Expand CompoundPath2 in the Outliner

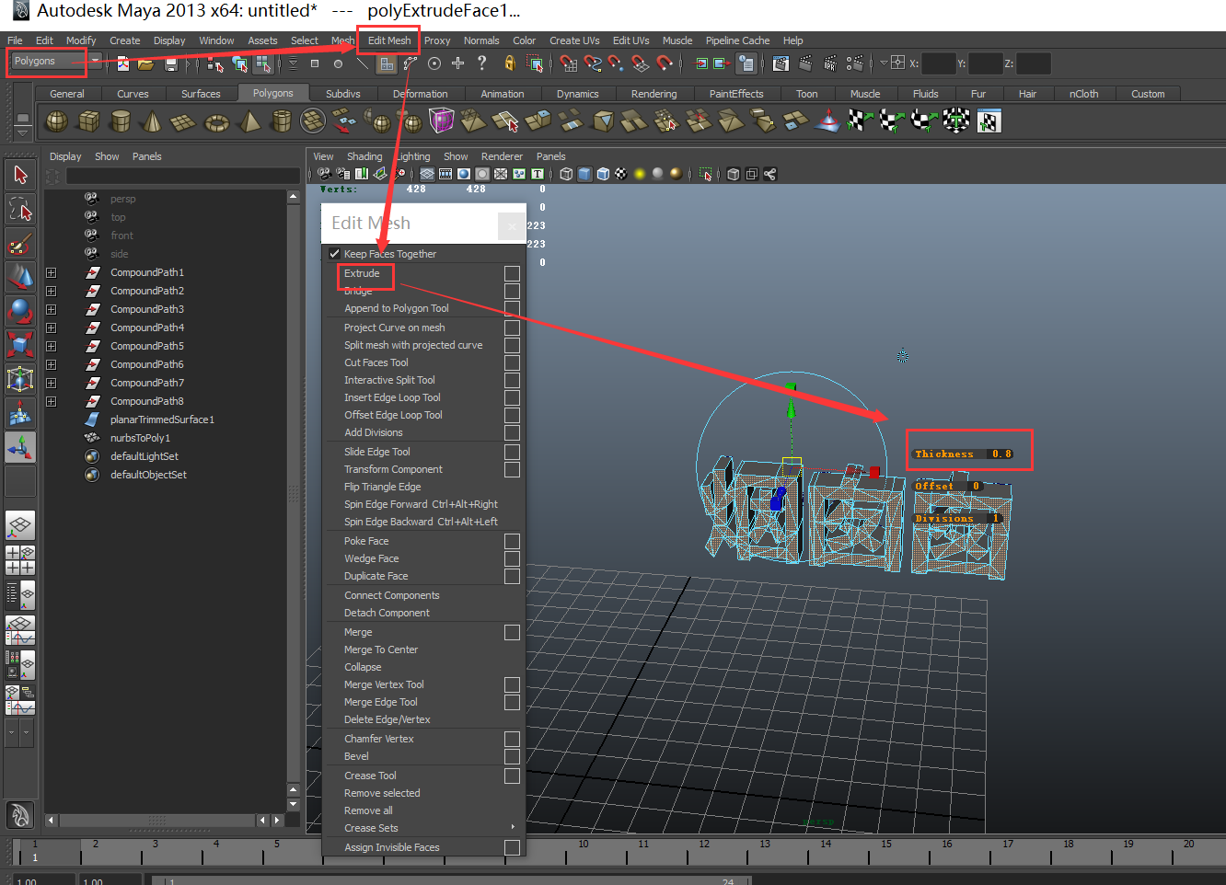51,291
